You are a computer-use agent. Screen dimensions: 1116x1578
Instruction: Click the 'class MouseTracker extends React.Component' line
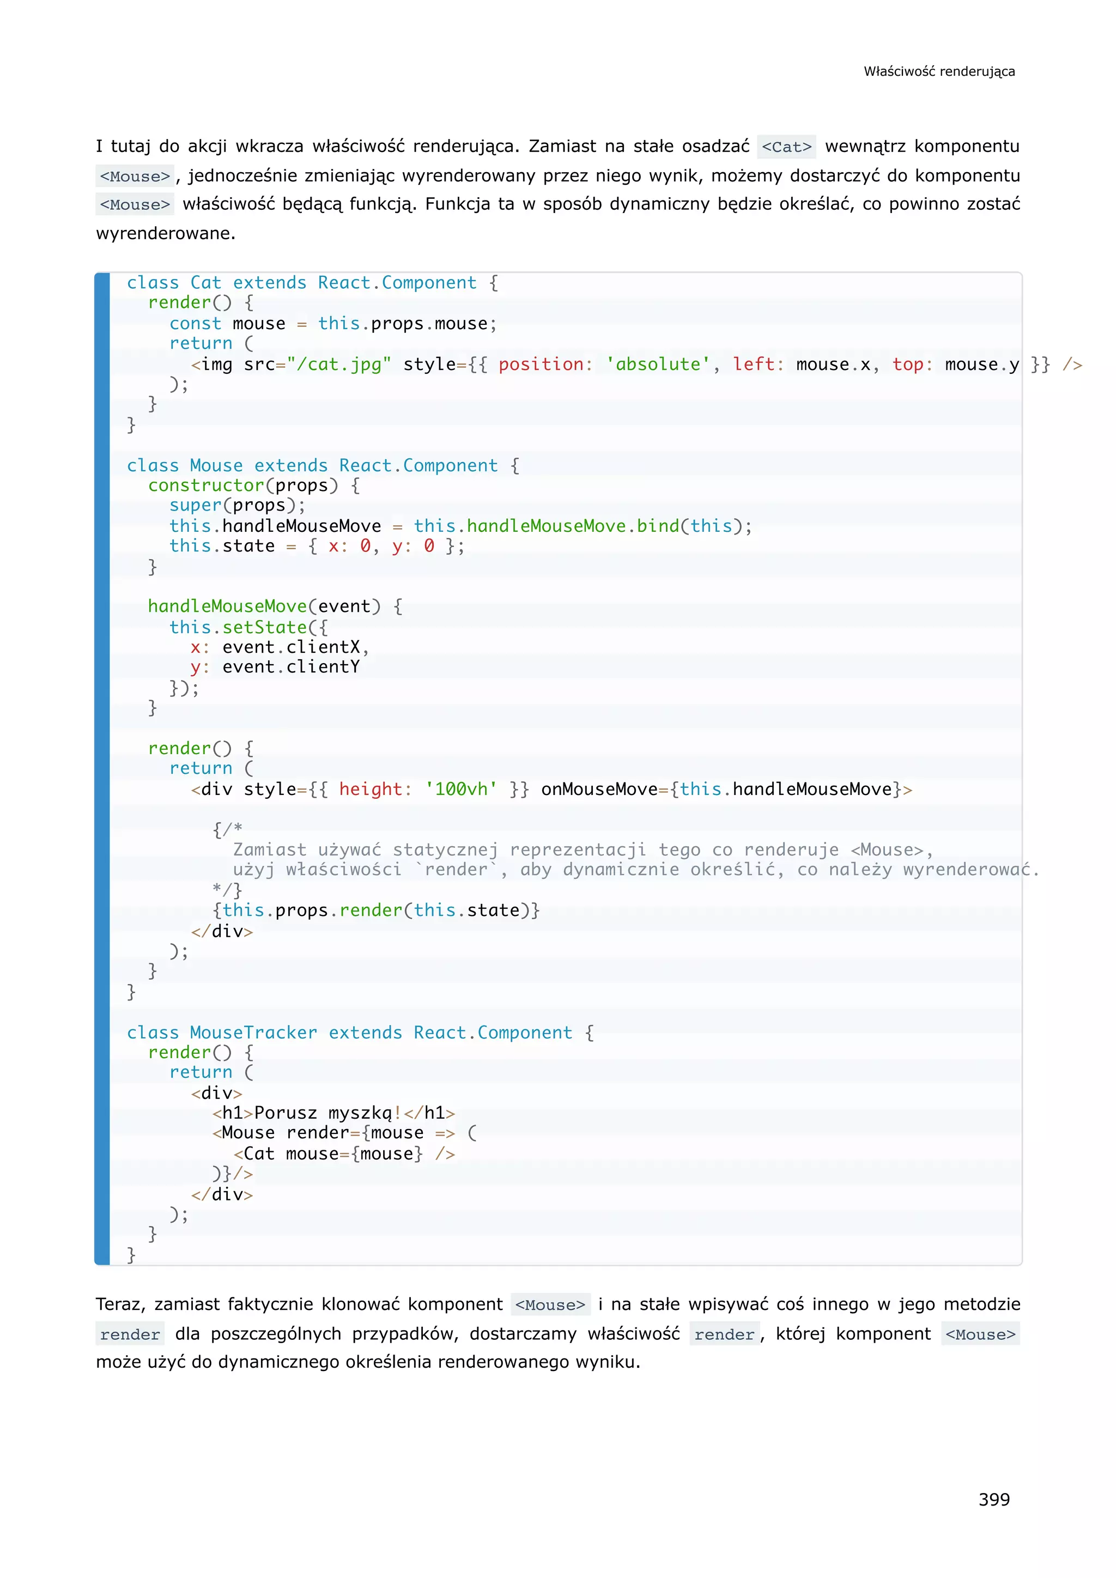pyautogui.click(x=360, y=1033)
